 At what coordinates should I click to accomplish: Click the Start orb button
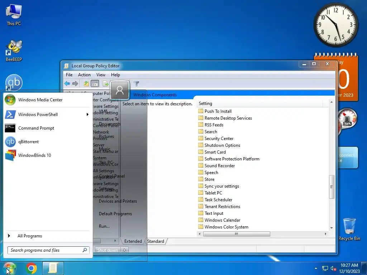pos(9,268)
